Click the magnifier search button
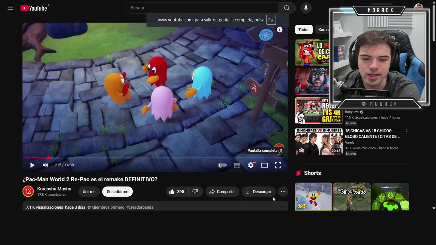 pos(287,8)
